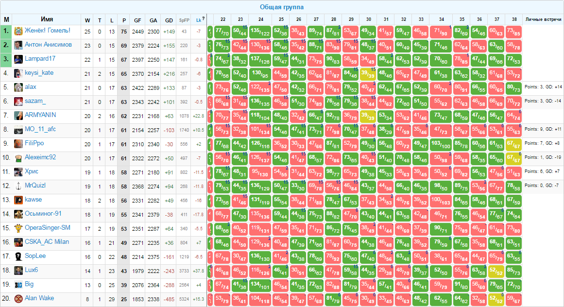
Task: Click the avatar icon of OperaSinger-SM
Action: click(18, 228)
